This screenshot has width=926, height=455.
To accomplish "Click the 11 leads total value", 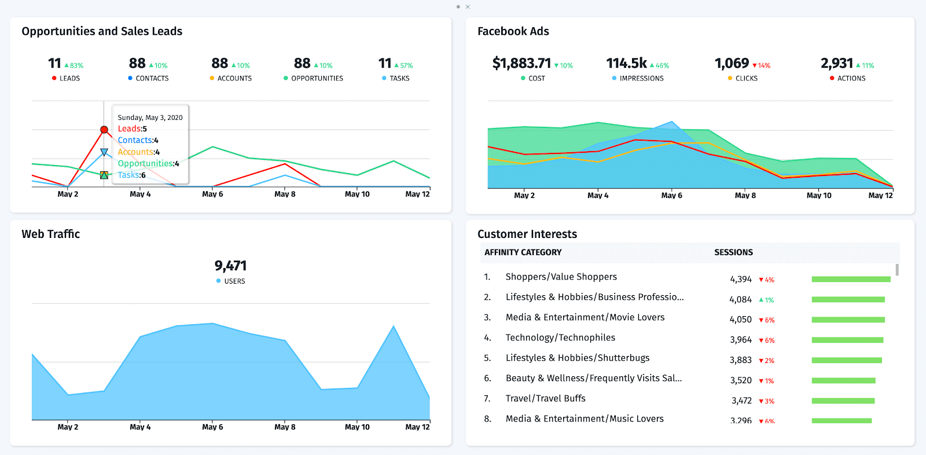I will (54, 63).
